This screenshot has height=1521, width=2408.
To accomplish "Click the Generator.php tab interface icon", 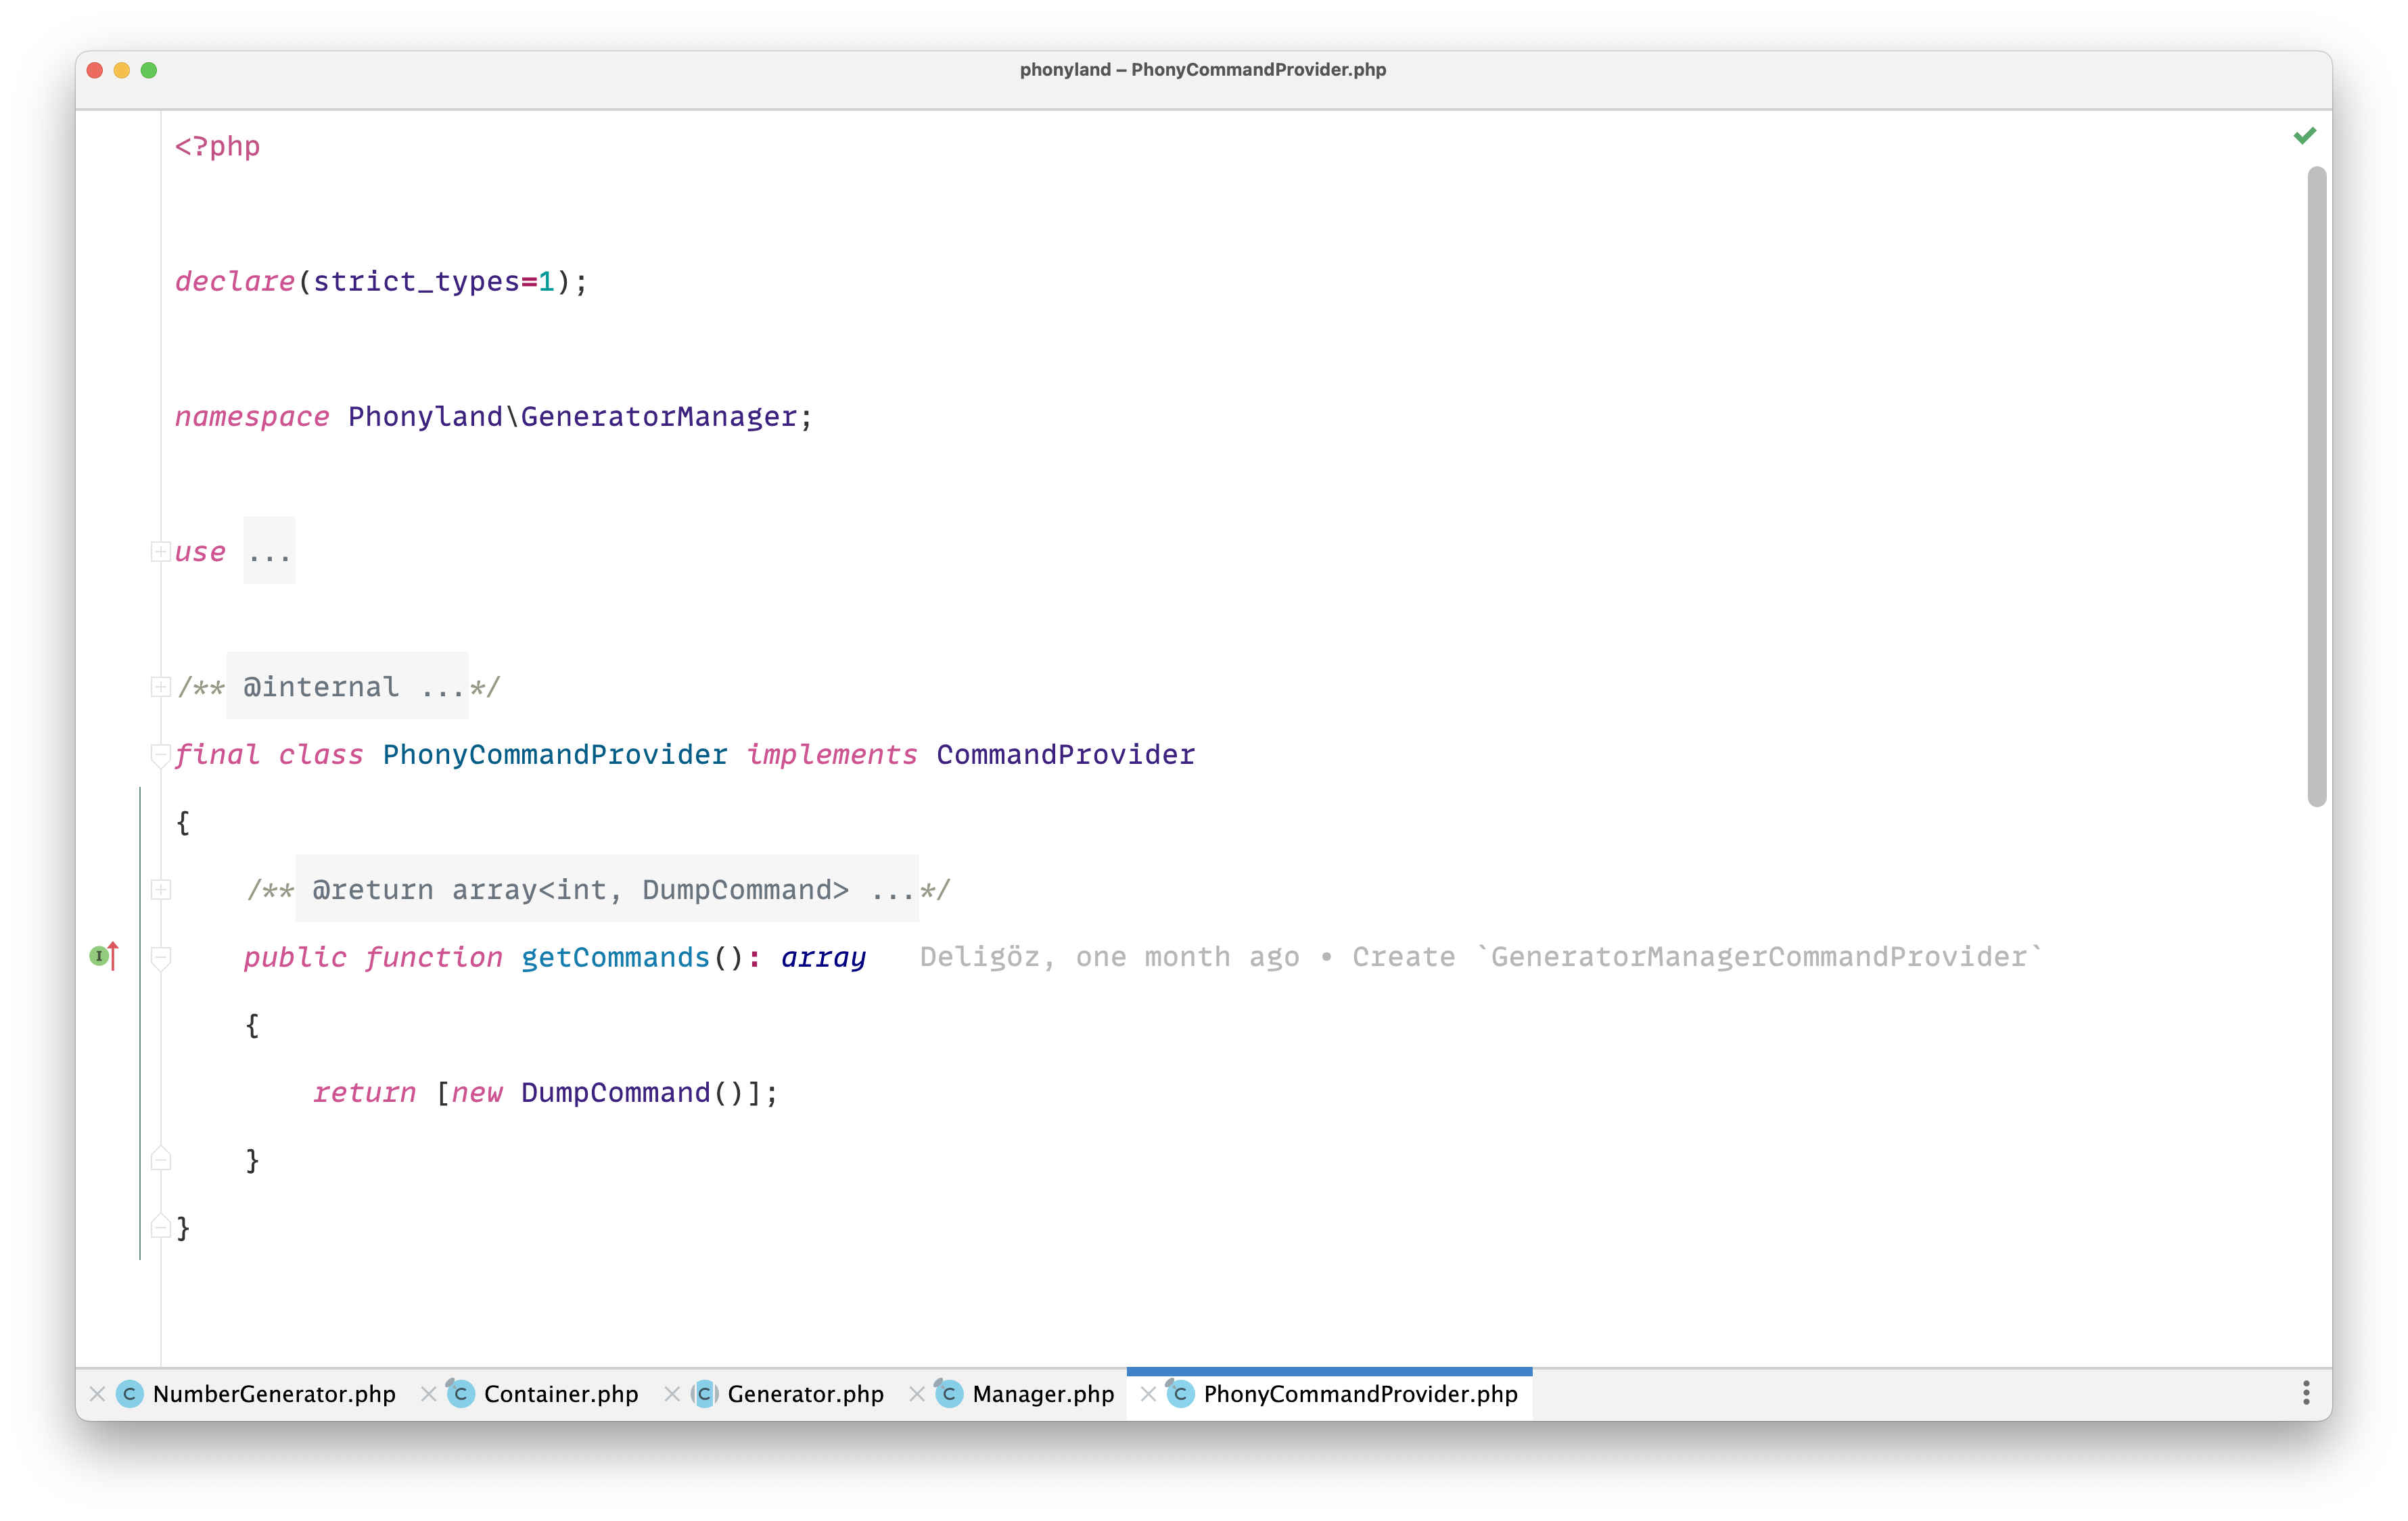I will (x=705, y=1394).
